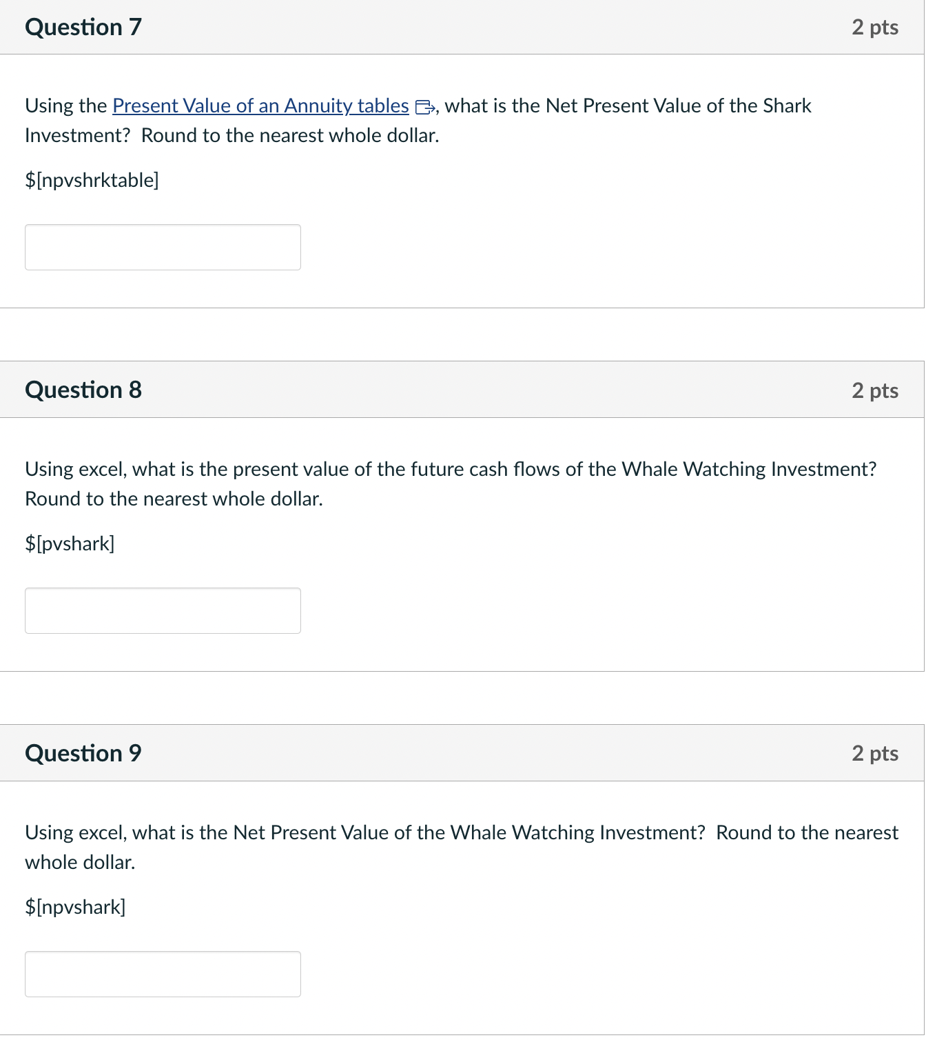Click the 2 pts label for Question 9
Image resolution: width=926 pixels, height=1040 pixels.
tap(876, 753)
